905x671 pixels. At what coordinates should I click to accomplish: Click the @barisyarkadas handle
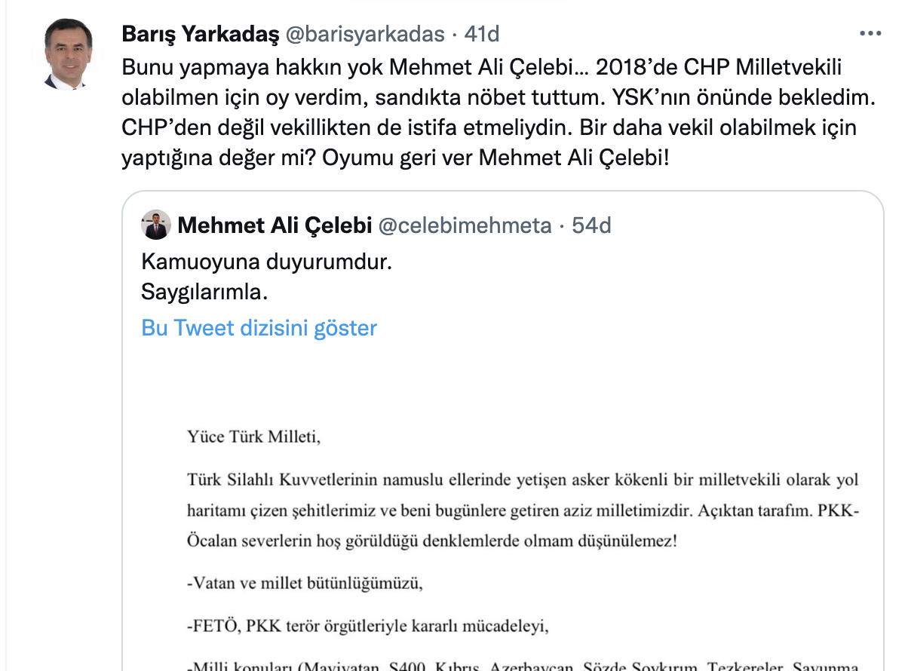click(364, 34)
